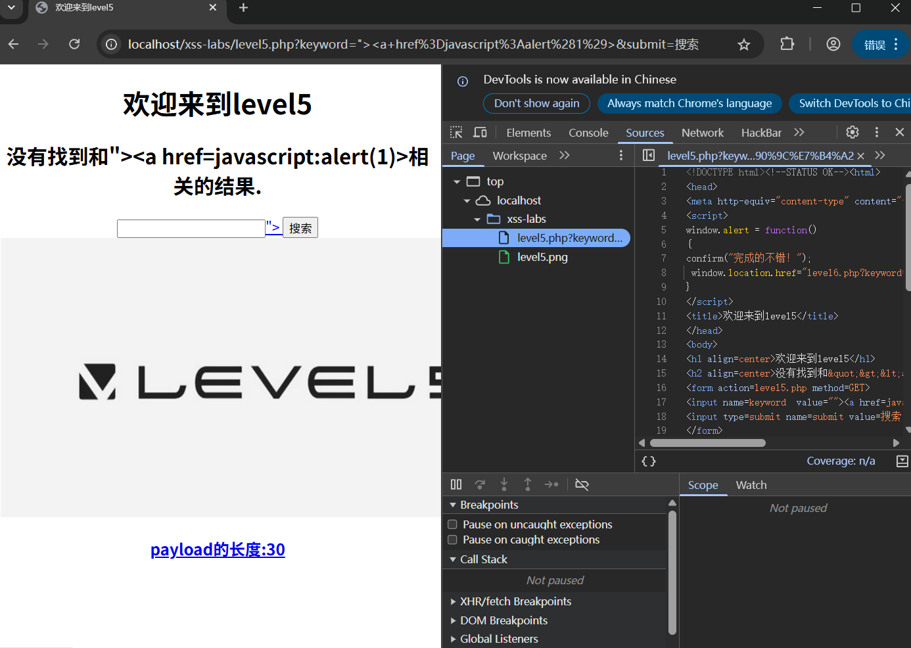The height and width of the screenshot is (648, 911).
Task: Click the debugger sidebar vertical scrollbar
Action: click(672, 572)
